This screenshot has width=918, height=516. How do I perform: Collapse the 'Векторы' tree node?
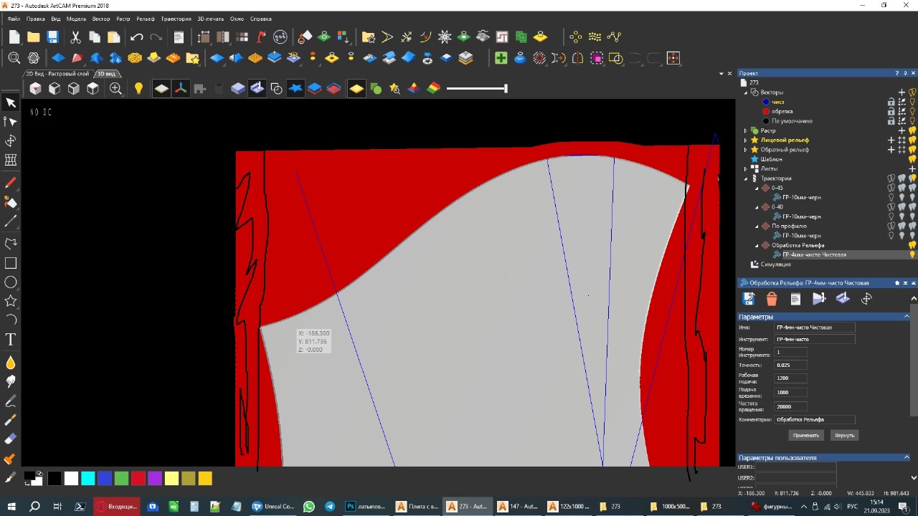[x=745, y=92]
